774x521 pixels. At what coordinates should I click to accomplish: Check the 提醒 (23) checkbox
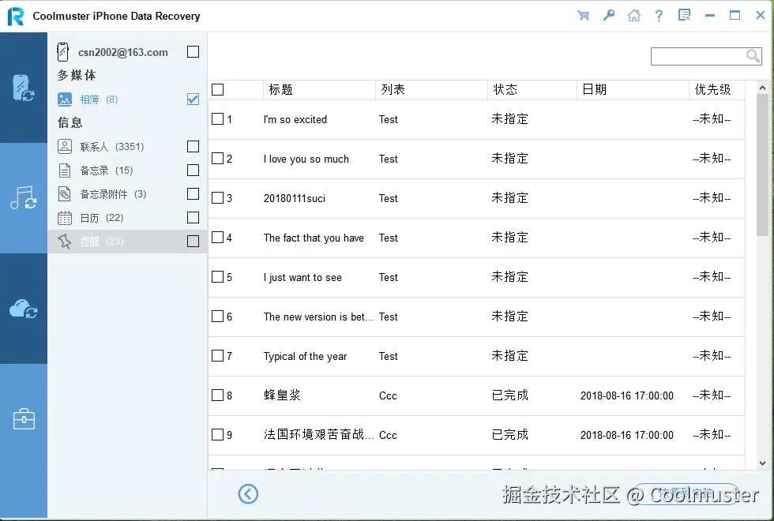(x=193, y=242)
